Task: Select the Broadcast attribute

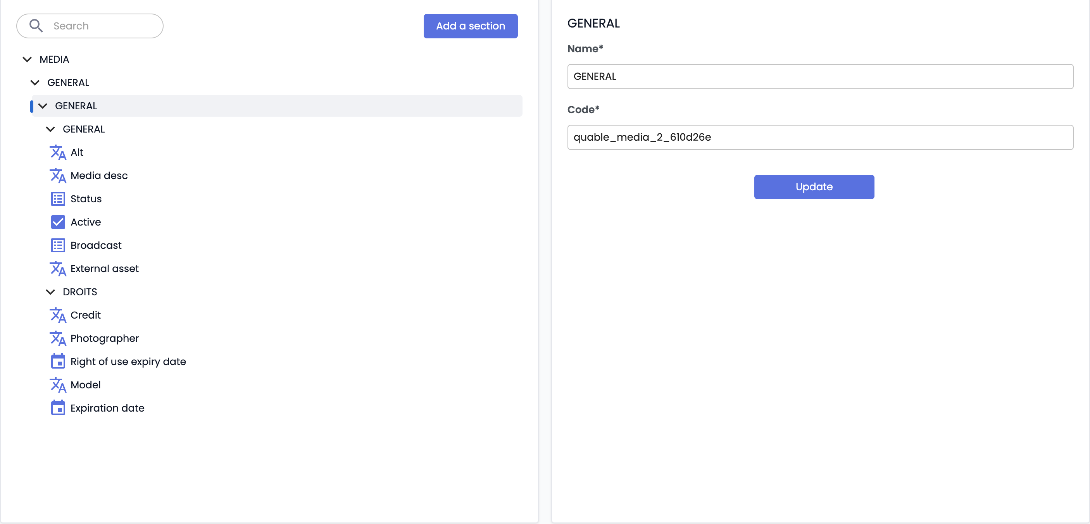Action: (x=96, y=245)
